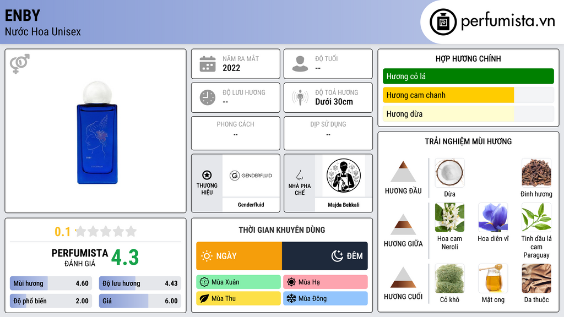Viewport: 564px width, 317px height.
Task: Click the Hương đầu pyramid icon
Action: coord(403,172)
